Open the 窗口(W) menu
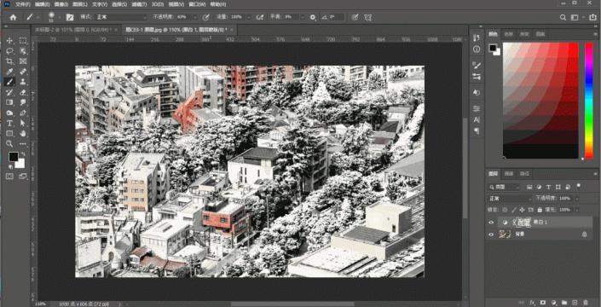The height and width of the screenshot is (307, 601). (x=198, y=4)
